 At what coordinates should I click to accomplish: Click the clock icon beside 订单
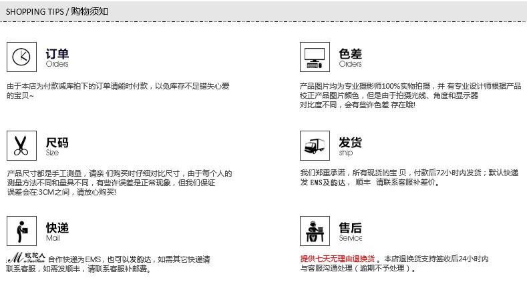(21, 57)
